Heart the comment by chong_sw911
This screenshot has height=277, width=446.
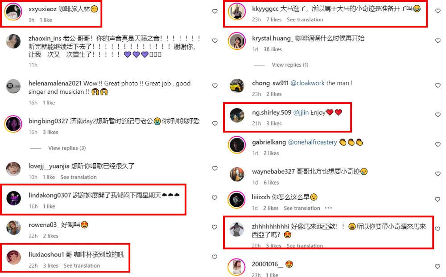[x=438, y=85]
